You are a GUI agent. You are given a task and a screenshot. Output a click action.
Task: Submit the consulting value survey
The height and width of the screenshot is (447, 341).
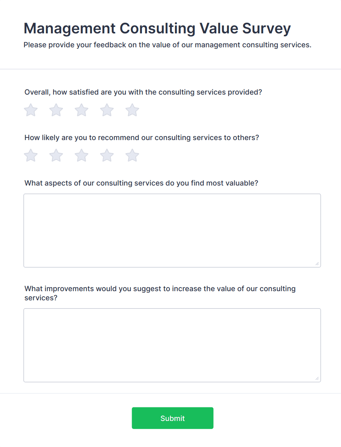[x=172, y=418]
